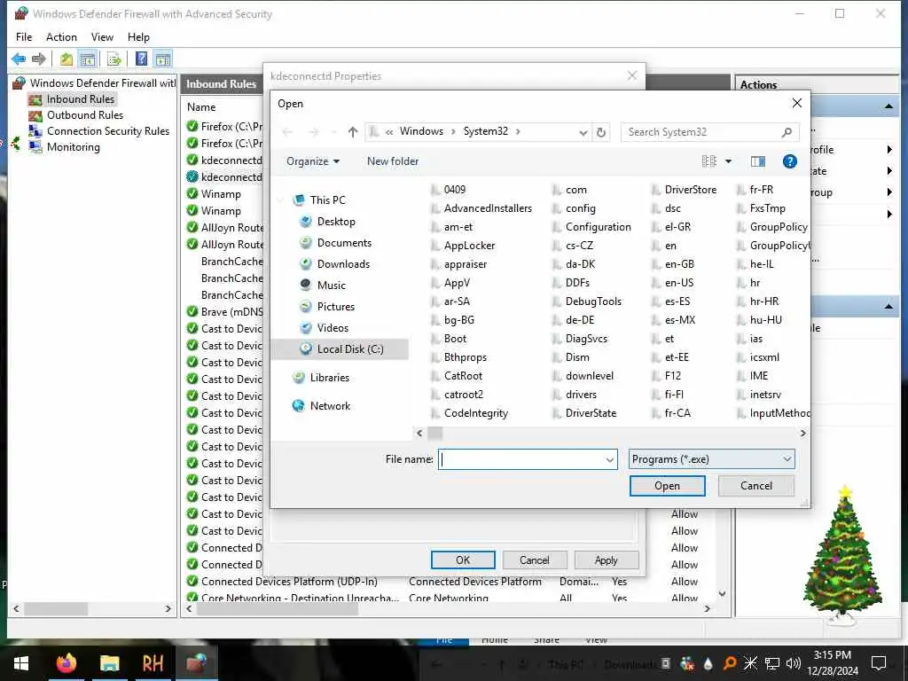Expand the File name combo dropdown arrow
The width and height of the screenshot is (908, 681).
coord(610,460)
